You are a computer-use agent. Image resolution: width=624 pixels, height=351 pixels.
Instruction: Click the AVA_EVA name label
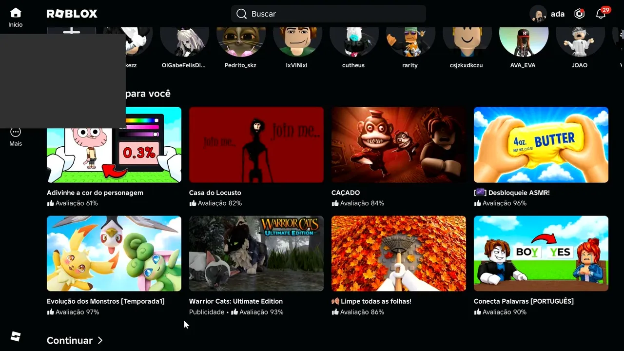click(523, 65)
